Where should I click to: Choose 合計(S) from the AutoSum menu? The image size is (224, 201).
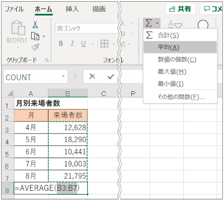coord(180,35)
